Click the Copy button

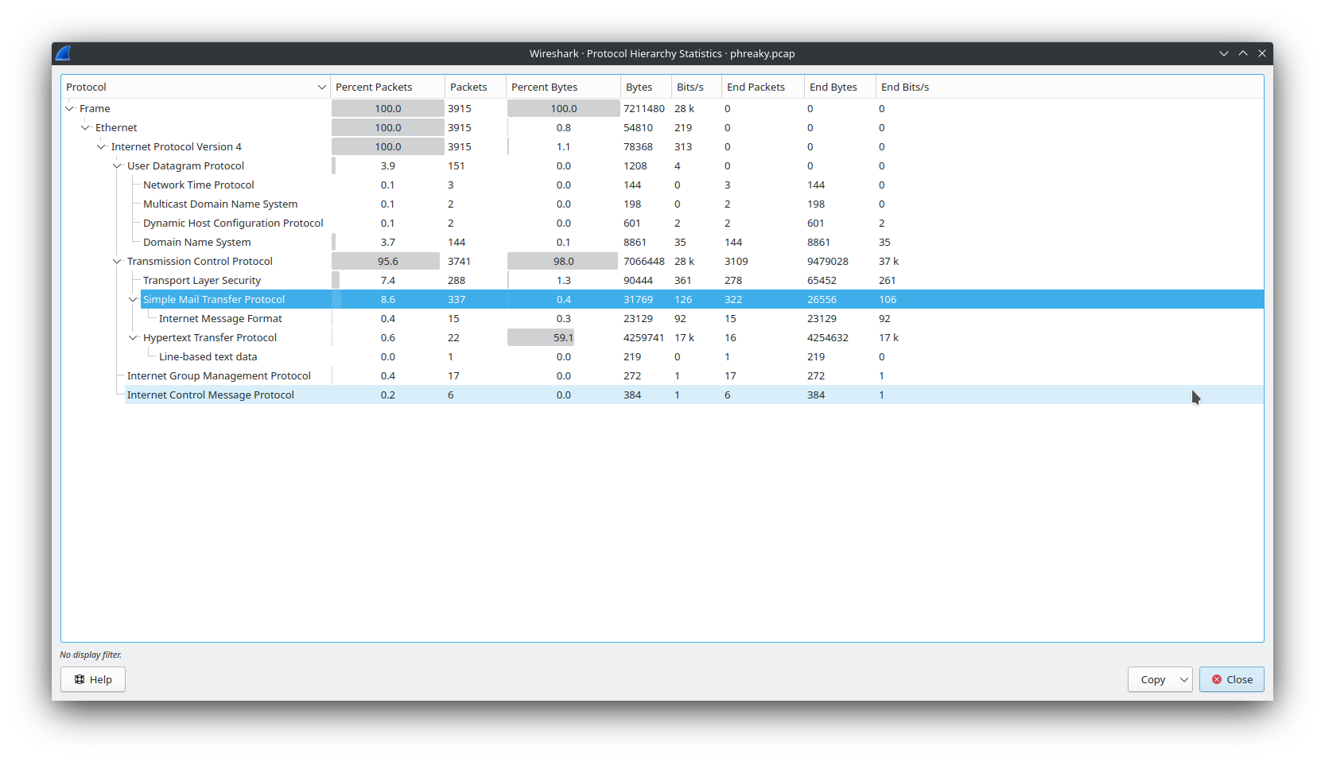coord(1152,679)
